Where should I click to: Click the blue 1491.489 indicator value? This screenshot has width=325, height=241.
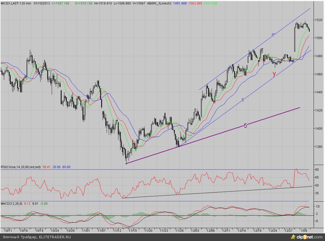pos(182,3)
